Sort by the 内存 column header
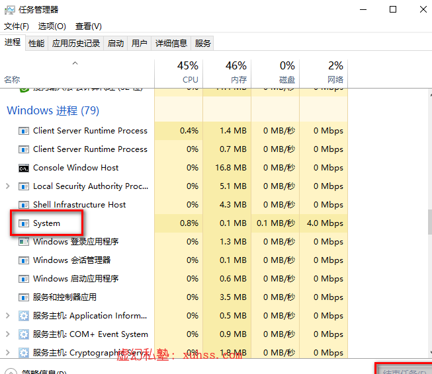Screen dimensions: 432x374 (x=227, y=73)
